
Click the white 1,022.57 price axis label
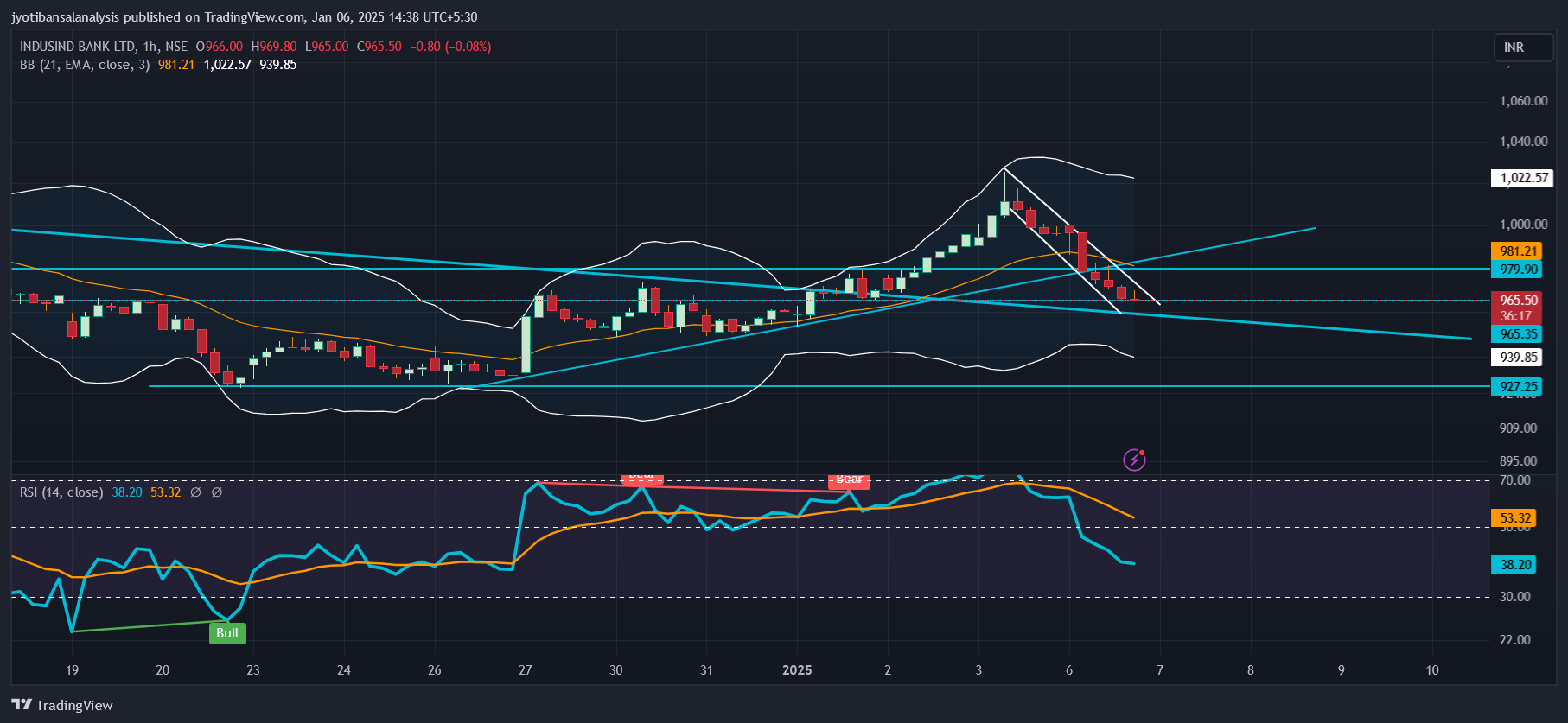point(1522,178)
